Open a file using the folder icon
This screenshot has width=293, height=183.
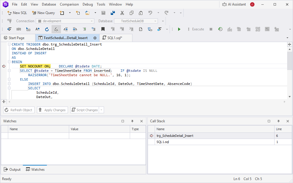click(x=87, y=13)
